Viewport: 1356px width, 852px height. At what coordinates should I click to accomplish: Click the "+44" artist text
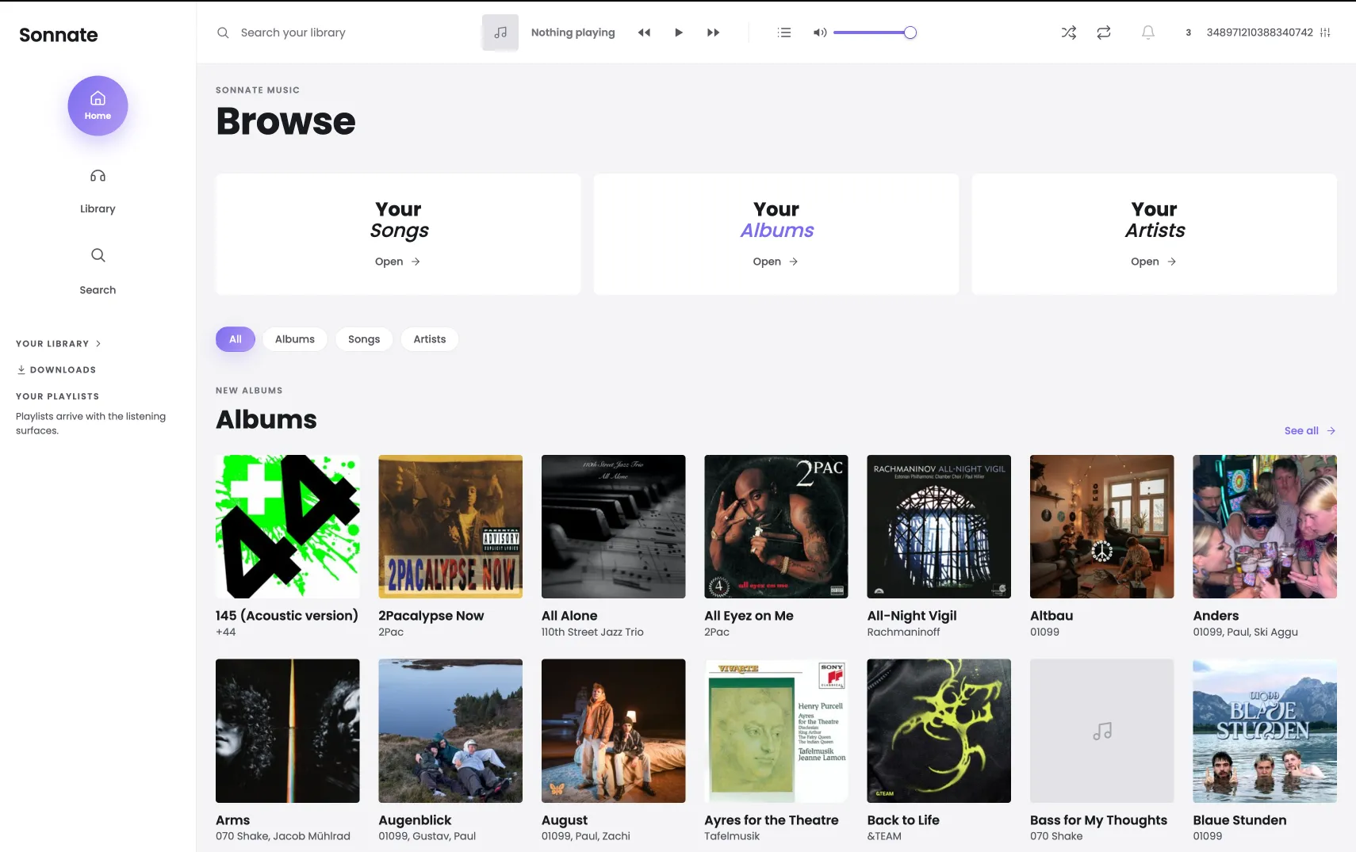(226, 632)
